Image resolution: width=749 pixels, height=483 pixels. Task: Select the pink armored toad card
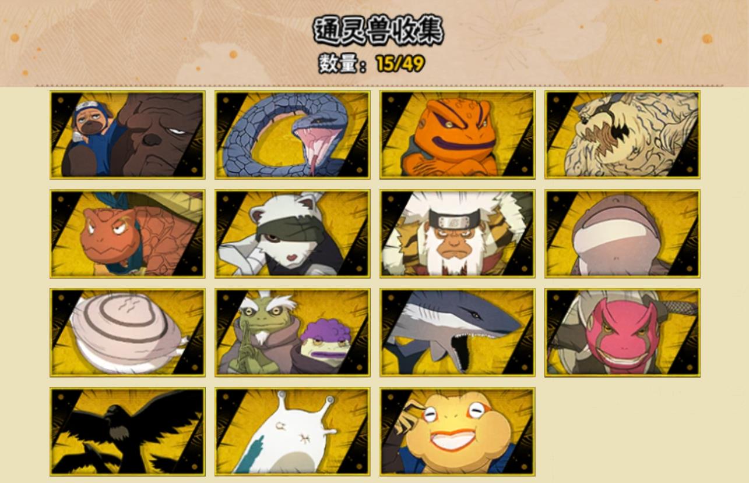point(623,332)
